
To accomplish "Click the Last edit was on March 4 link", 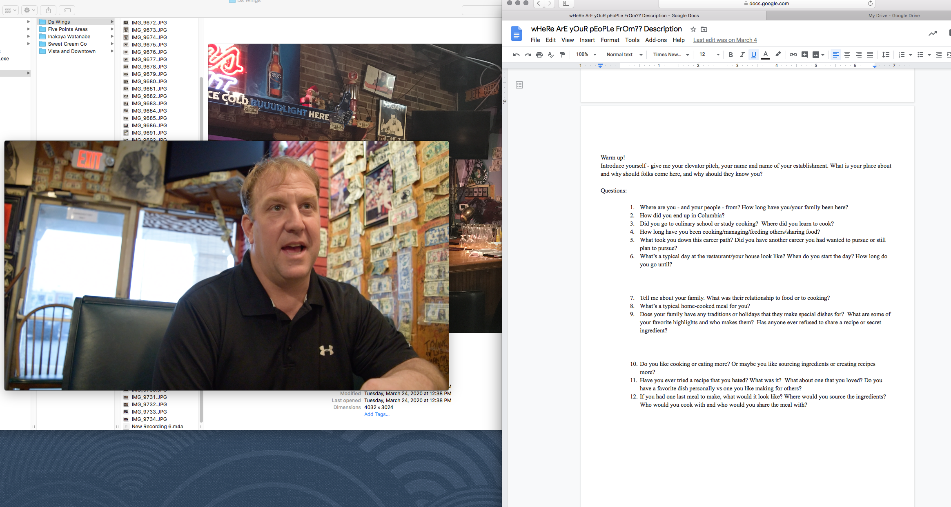I will pos(725,40).
